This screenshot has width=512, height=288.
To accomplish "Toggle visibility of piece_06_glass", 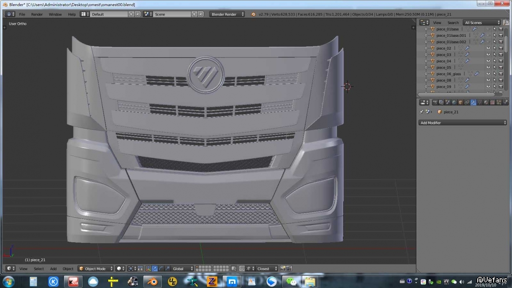I will tap(488, 74).
